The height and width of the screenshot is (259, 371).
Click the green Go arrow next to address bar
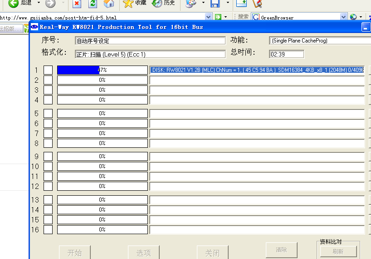click(218, 17)
